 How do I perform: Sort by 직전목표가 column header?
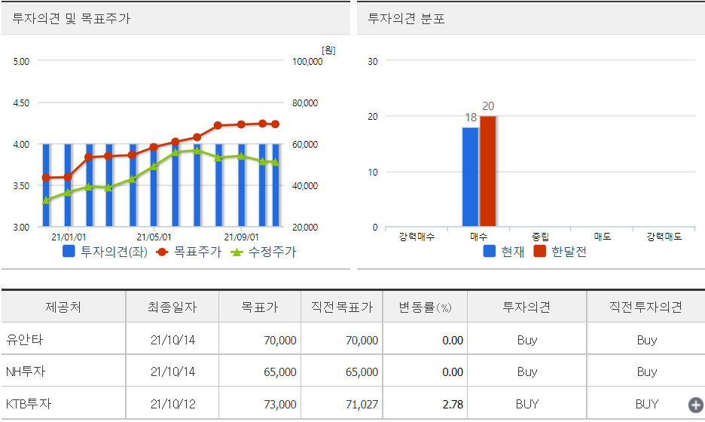coord(341,307)
